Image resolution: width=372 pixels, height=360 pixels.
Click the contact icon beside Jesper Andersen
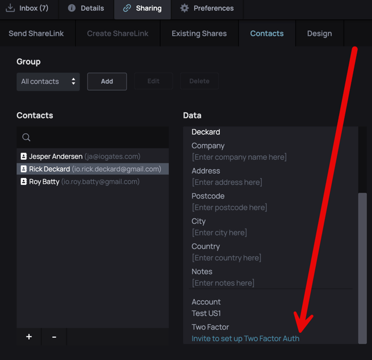(24, 156)
